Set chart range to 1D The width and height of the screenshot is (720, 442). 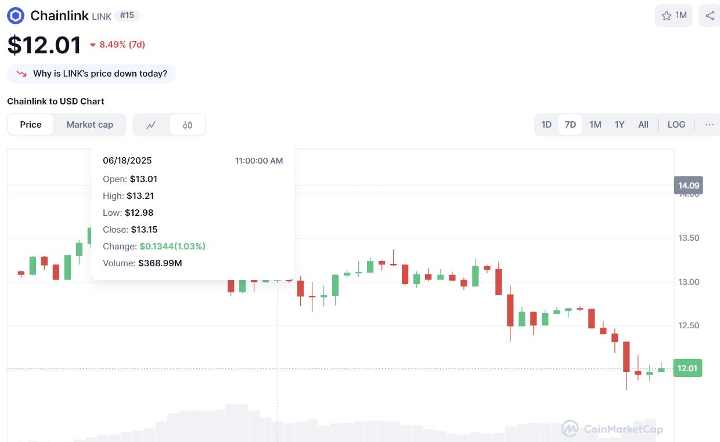(546, 125)
